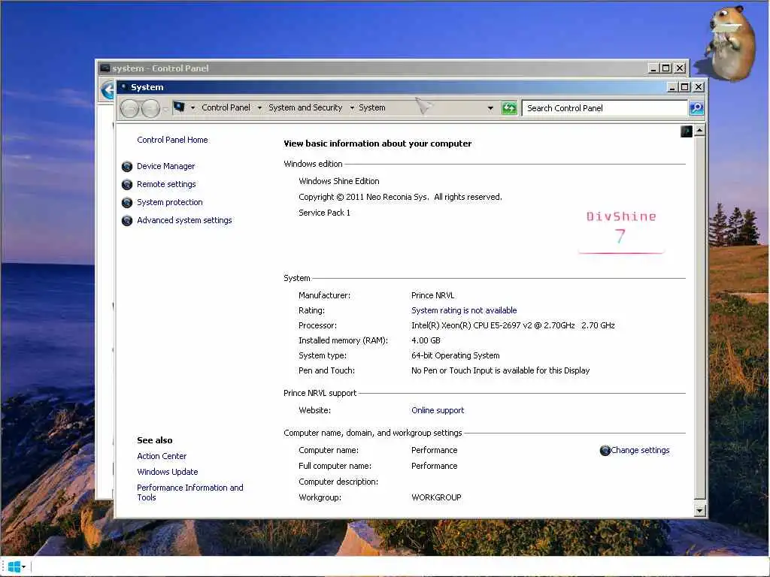Click Change settings link

640,451
